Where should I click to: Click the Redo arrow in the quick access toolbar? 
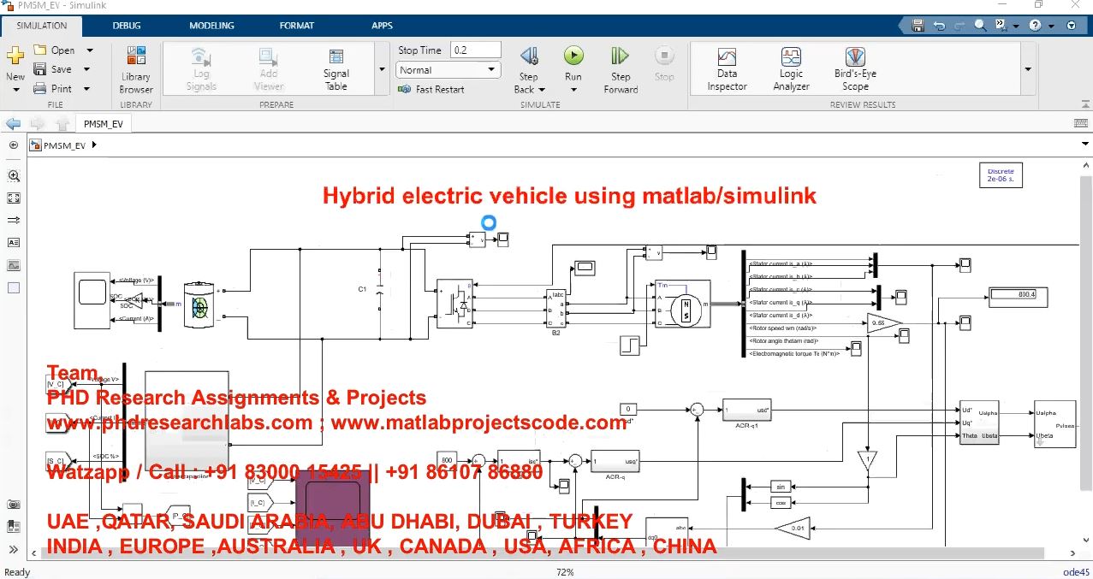[959, 26]
